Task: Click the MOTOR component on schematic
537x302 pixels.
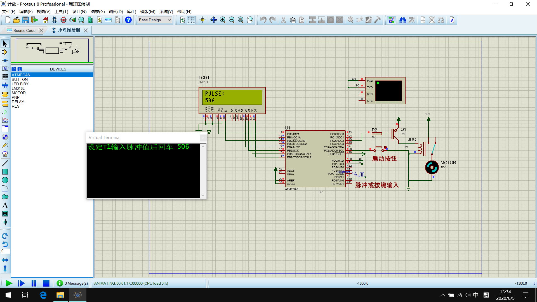Action: pos(432,167)
